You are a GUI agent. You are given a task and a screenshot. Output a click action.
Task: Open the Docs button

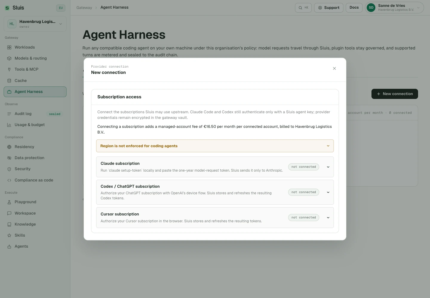[354, 8]
